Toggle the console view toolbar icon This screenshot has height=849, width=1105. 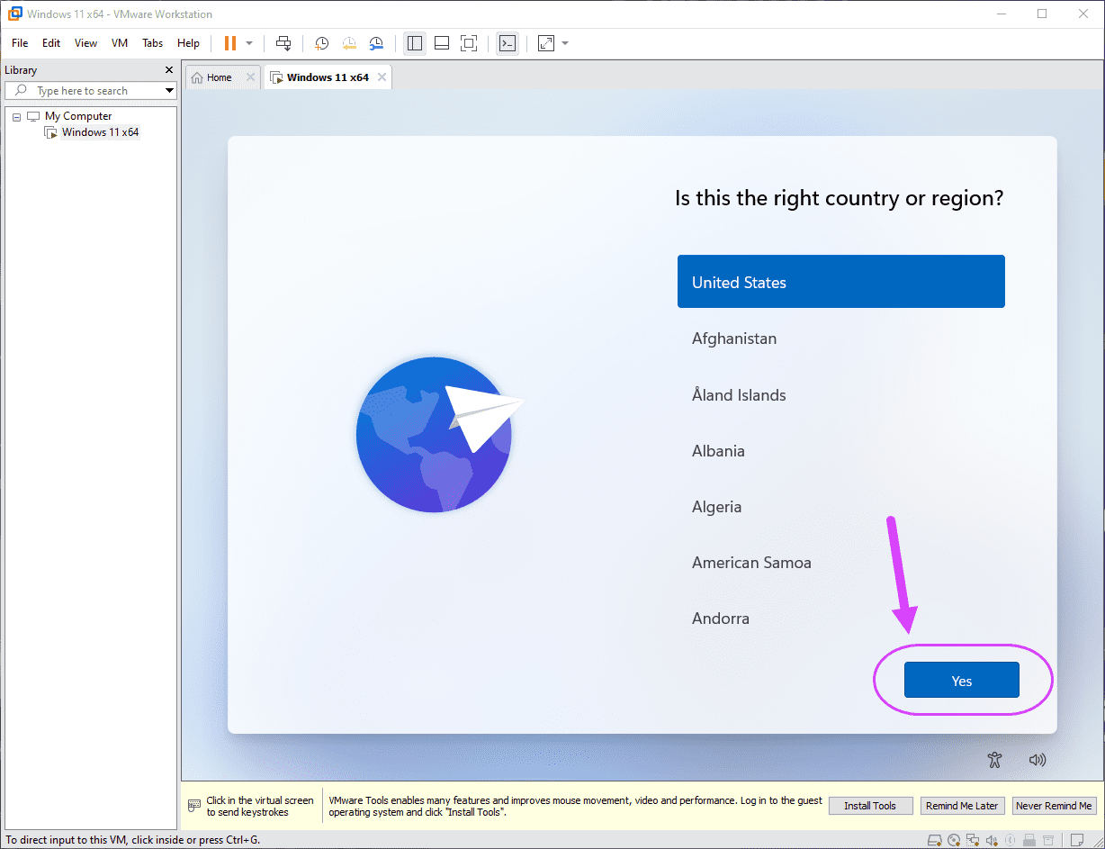coord(508,43)
